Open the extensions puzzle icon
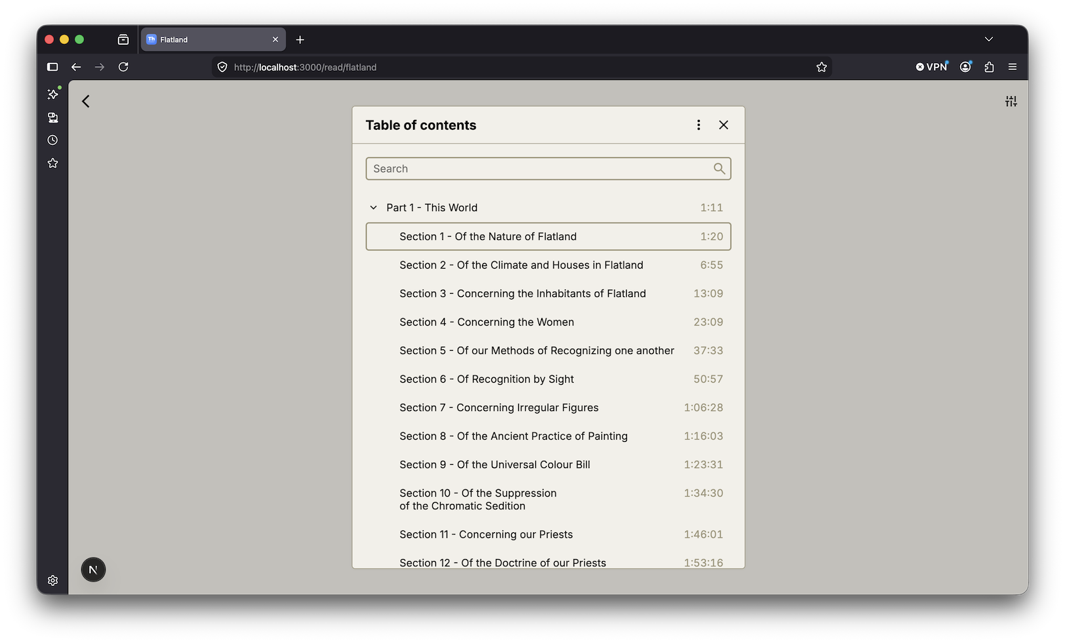 (x=989, y=67)
